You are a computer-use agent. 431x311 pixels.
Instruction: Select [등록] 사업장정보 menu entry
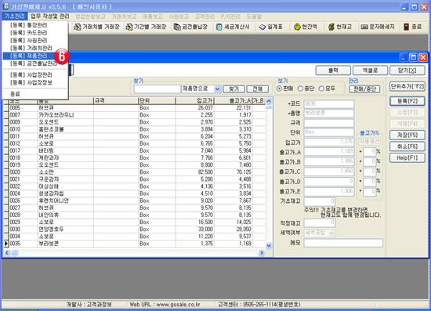[34, 82]
